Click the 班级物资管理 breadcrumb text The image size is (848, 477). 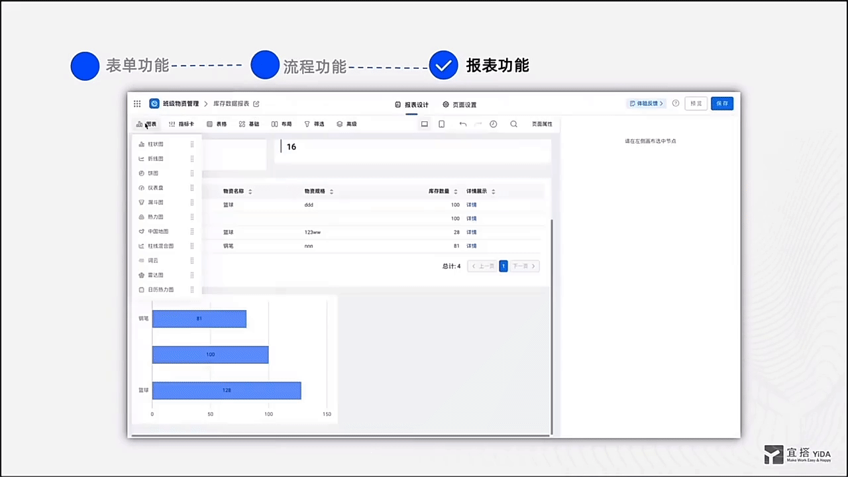click(181, 104)
